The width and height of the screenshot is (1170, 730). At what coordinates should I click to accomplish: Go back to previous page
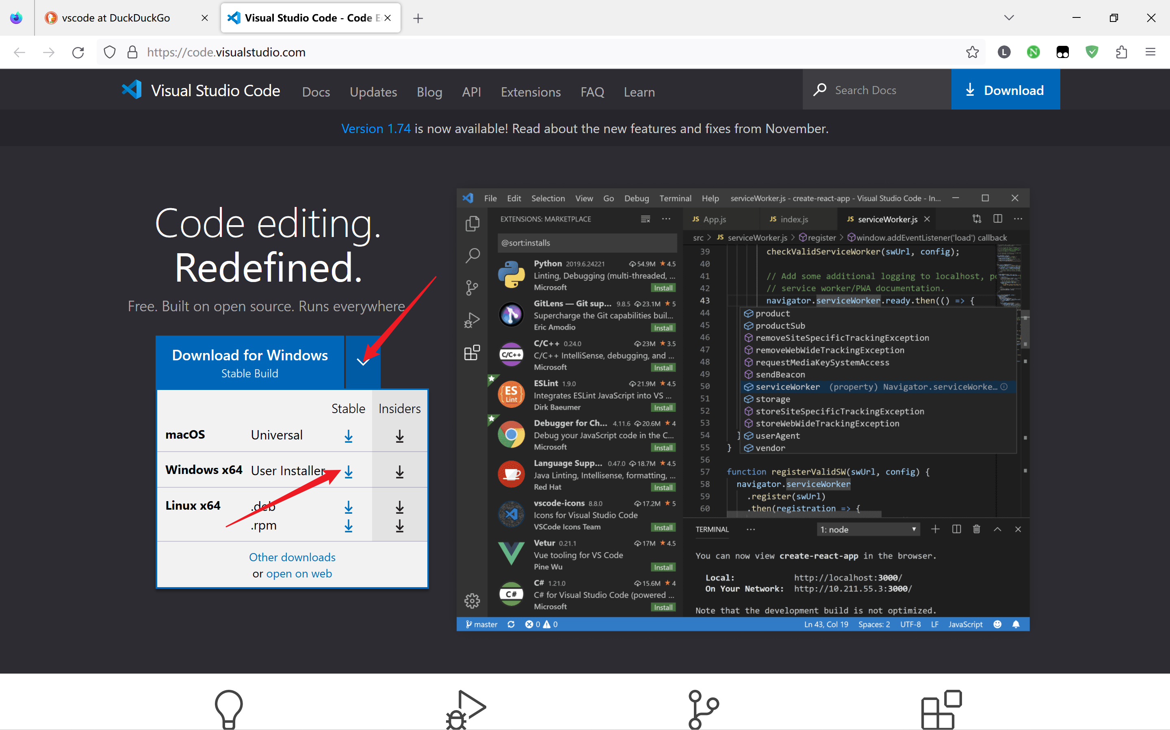[19, 52]
